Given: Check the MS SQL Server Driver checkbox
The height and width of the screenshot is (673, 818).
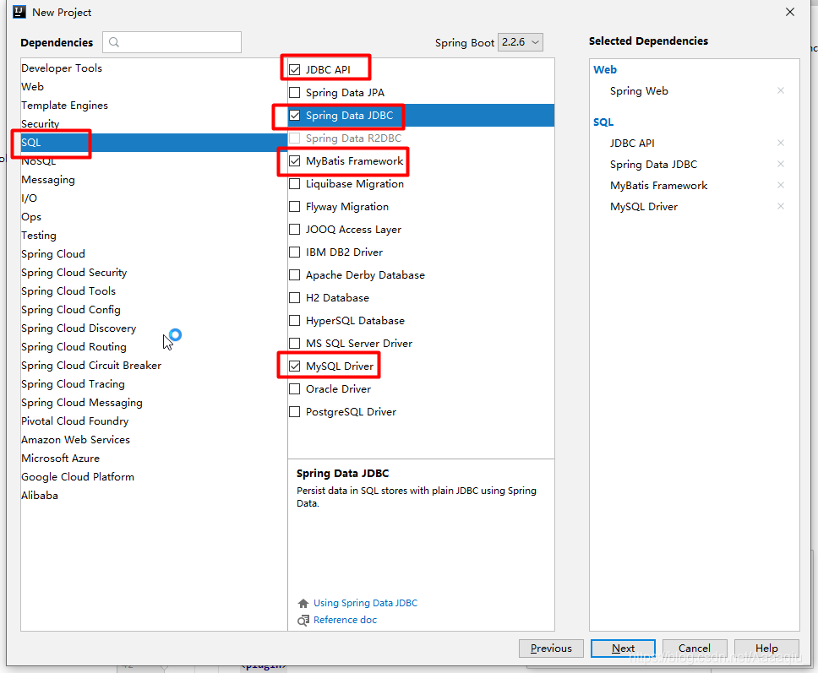Looking at the screenshot, I should tap(295, 344).
